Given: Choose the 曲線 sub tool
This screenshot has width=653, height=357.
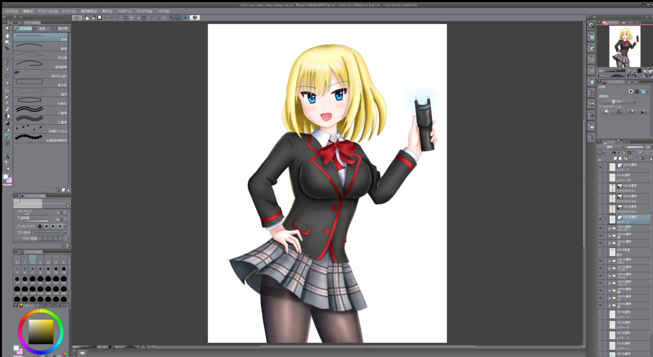Looking at the screenshot, I should tap(41, 46).
